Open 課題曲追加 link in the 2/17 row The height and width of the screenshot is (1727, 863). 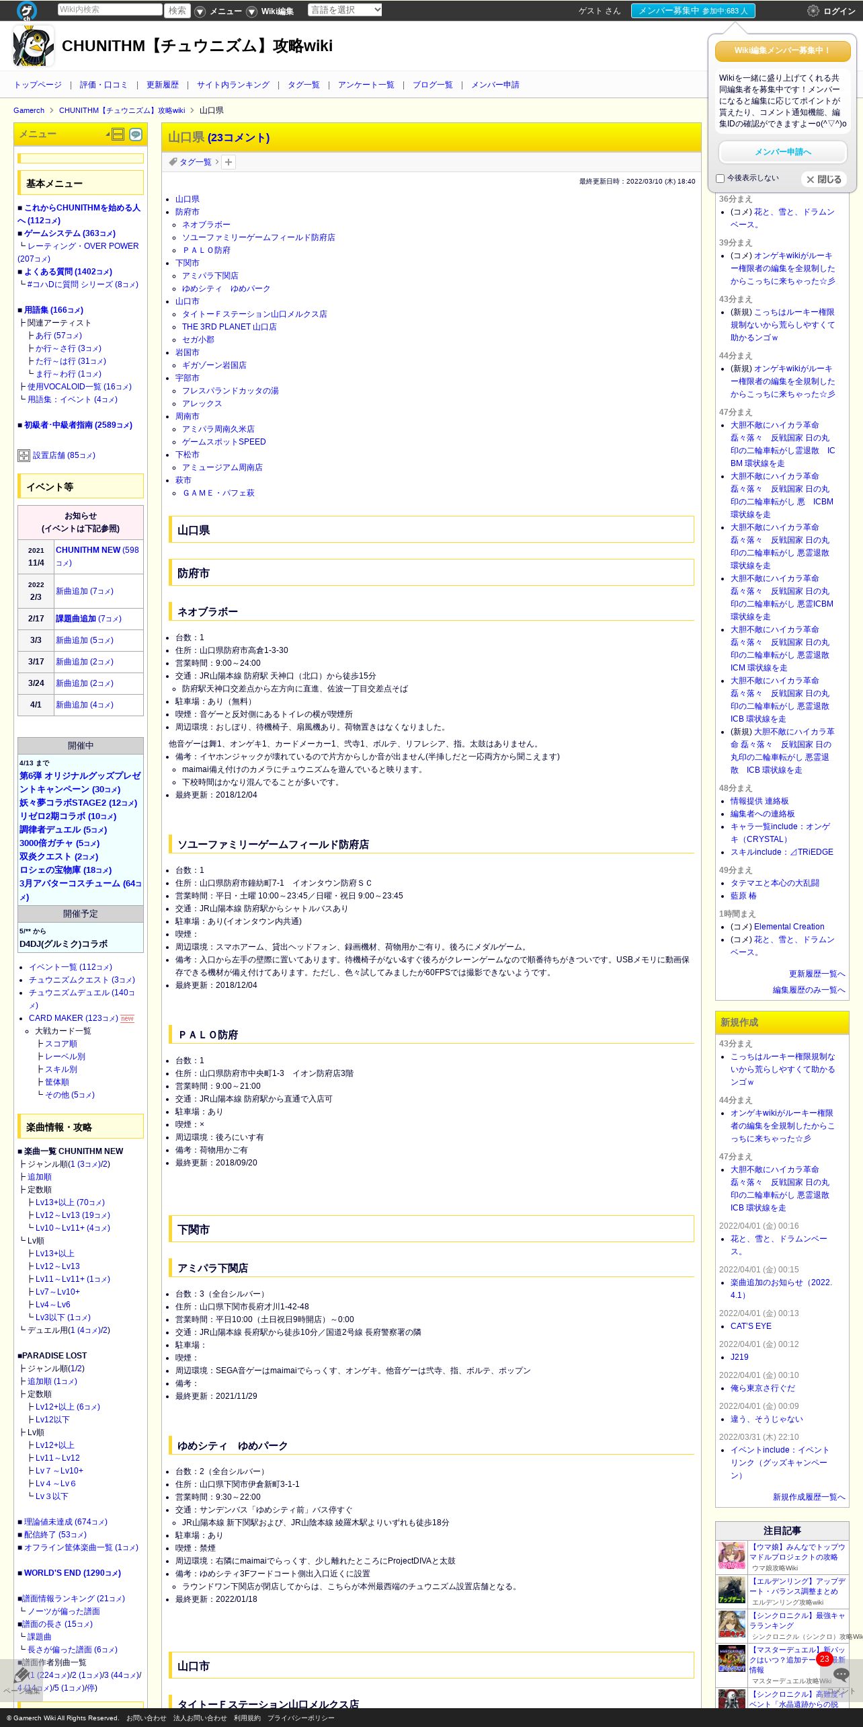pyautogui.click(x=76, y=619)
